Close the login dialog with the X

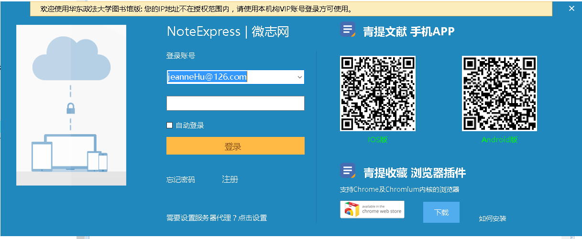click(x=571, y=8)
